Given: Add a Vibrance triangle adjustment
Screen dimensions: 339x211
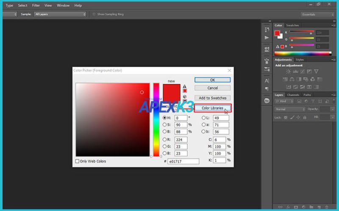Looking at the screenshot, I should tap(316, 71).
